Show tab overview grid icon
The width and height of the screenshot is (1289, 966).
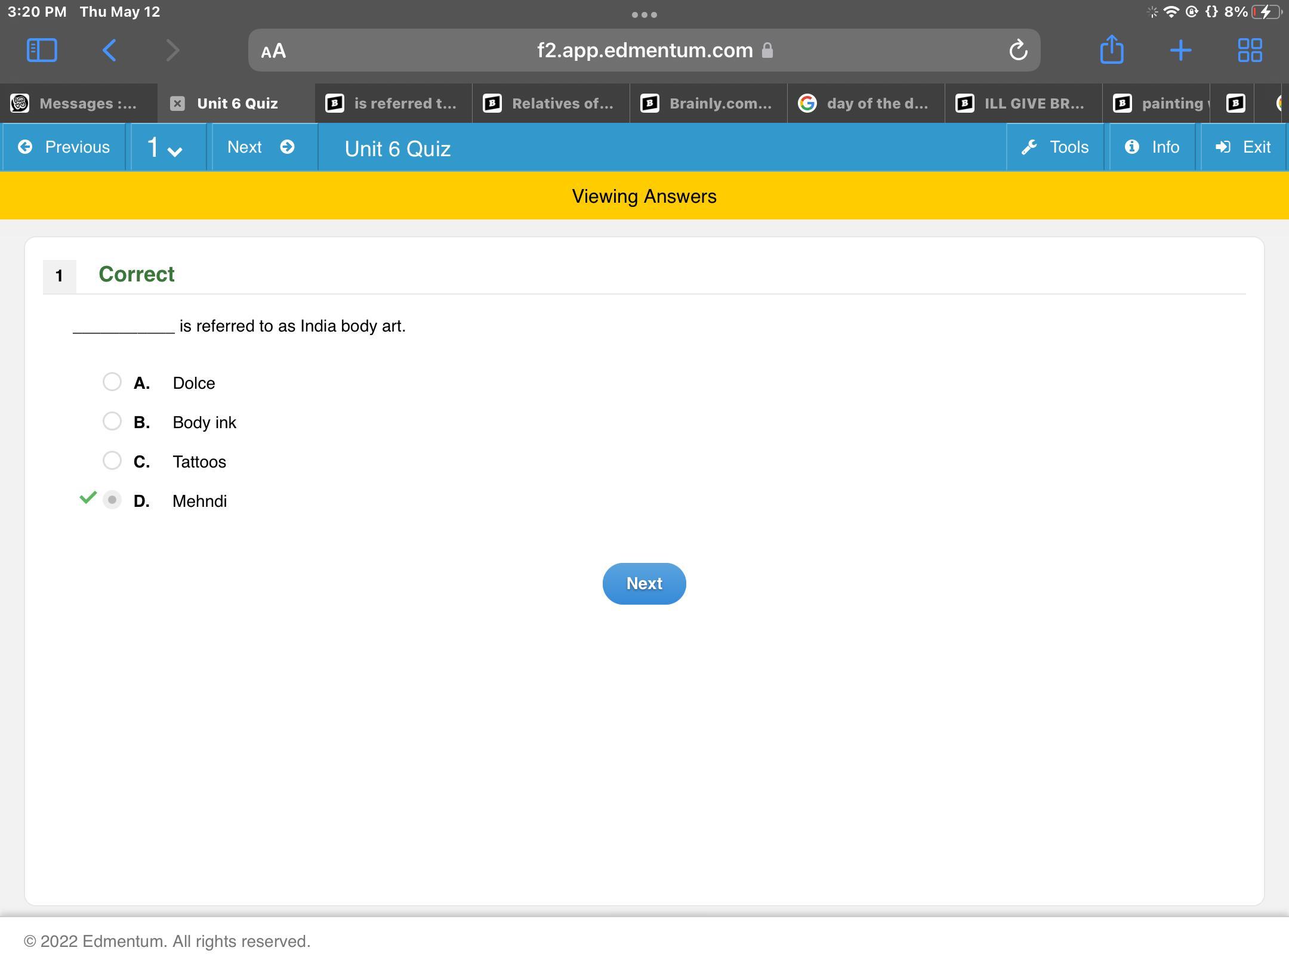click(1250, 50)
